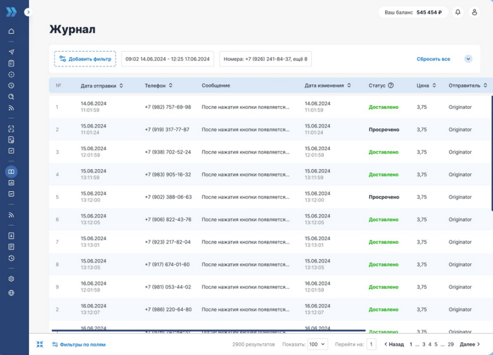Go to page 5 in pagination
The image size is (493, 355).
click(436, 344)
